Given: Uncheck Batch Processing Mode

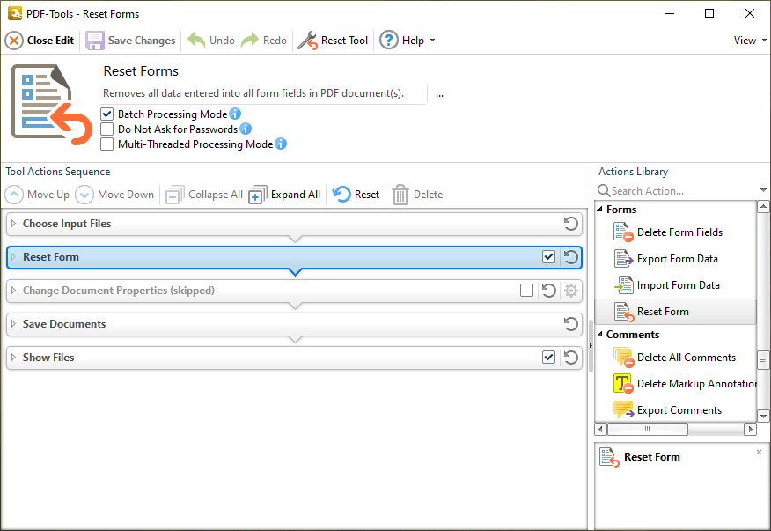Looking at the screenshot, I should (107, 114).
